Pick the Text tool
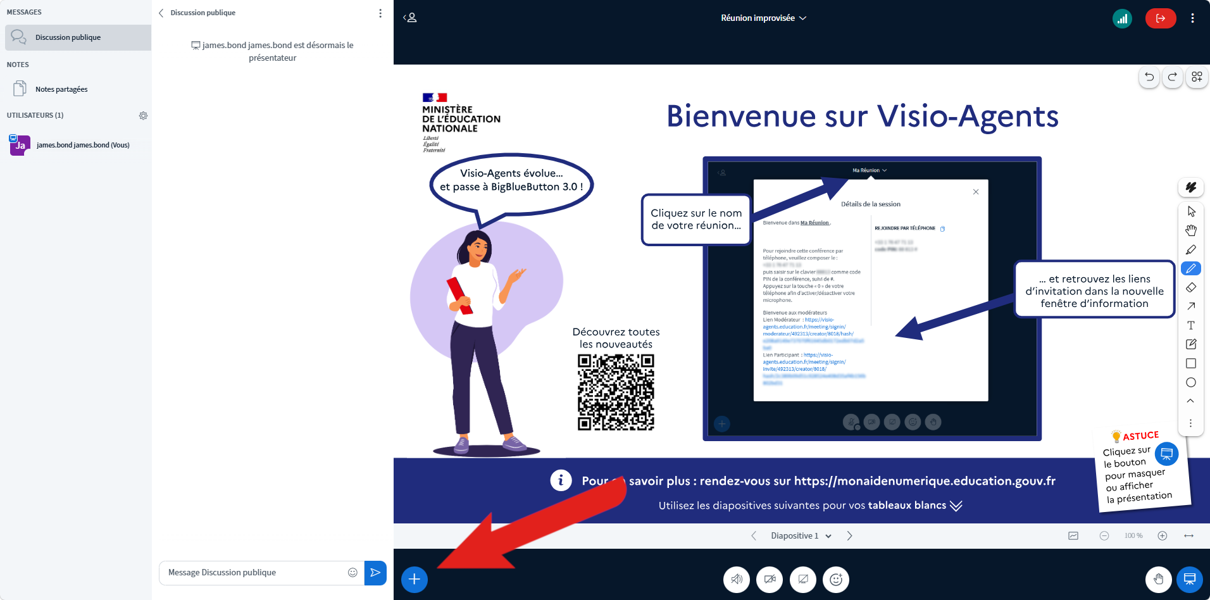The height and width of the screenshot is (600, 1210). point(1191,325)
